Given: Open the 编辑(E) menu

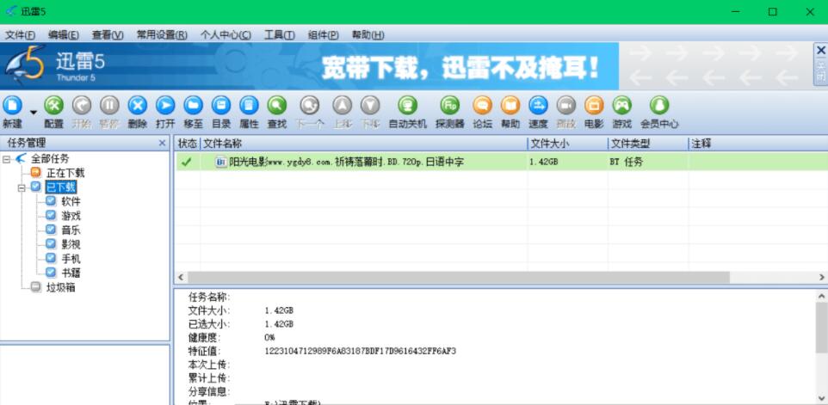Looking at the screenshot, I should (64, 35).
